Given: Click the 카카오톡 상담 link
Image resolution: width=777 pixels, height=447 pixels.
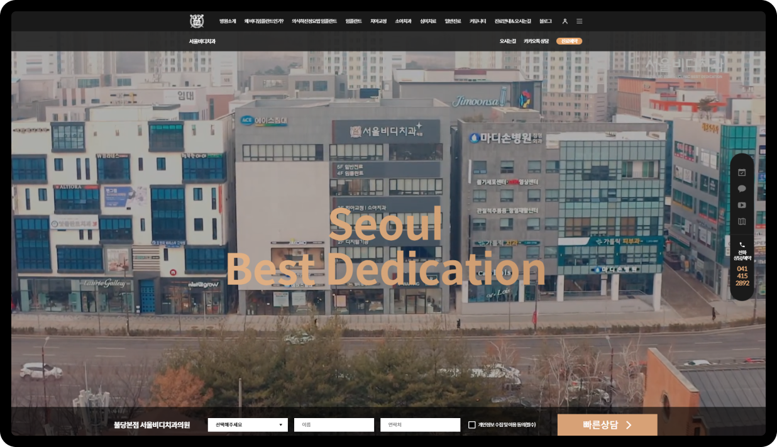Looking at the screenshot, I should [536, 41].
